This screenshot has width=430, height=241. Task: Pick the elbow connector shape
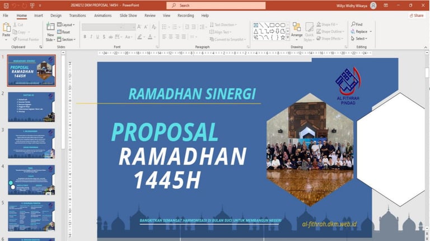pos(261,31)
